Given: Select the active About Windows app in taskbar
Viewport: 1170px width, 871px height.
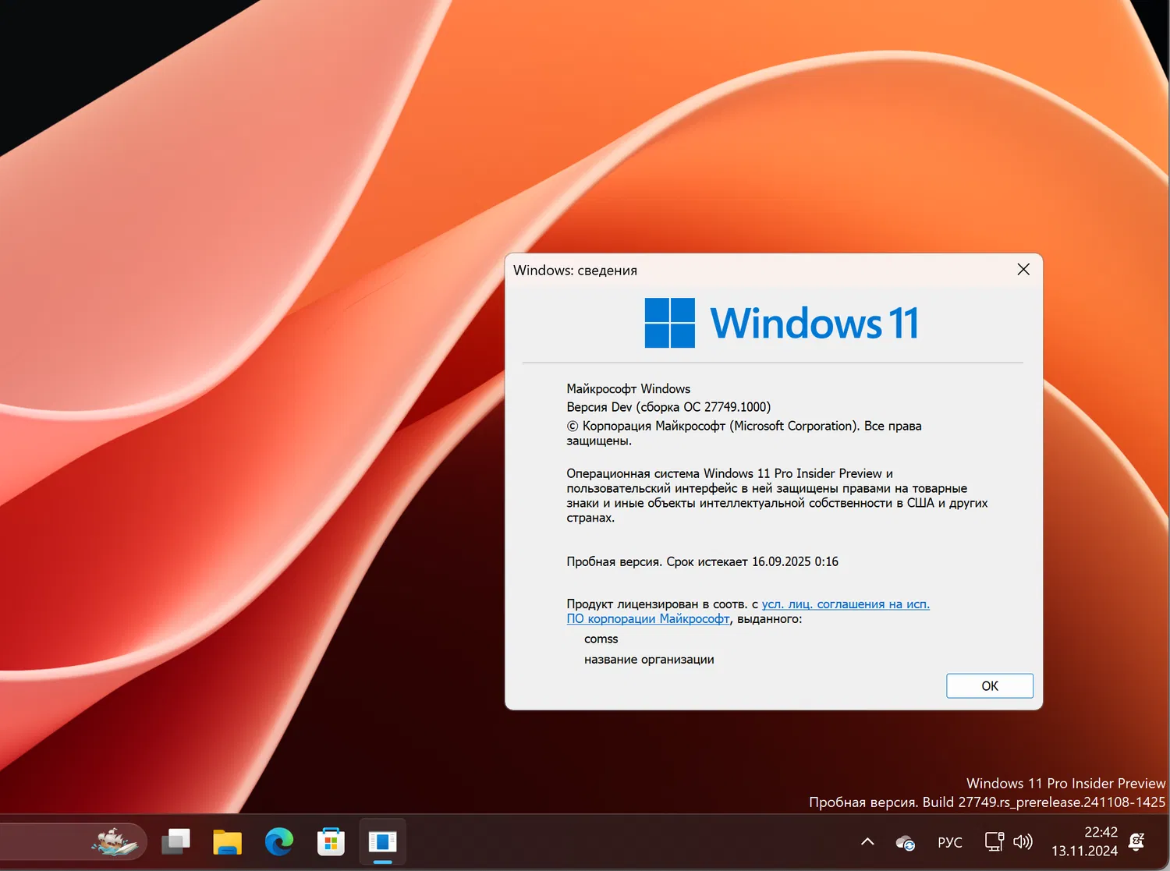Looking at the screenshot, I should click(382, 842).
